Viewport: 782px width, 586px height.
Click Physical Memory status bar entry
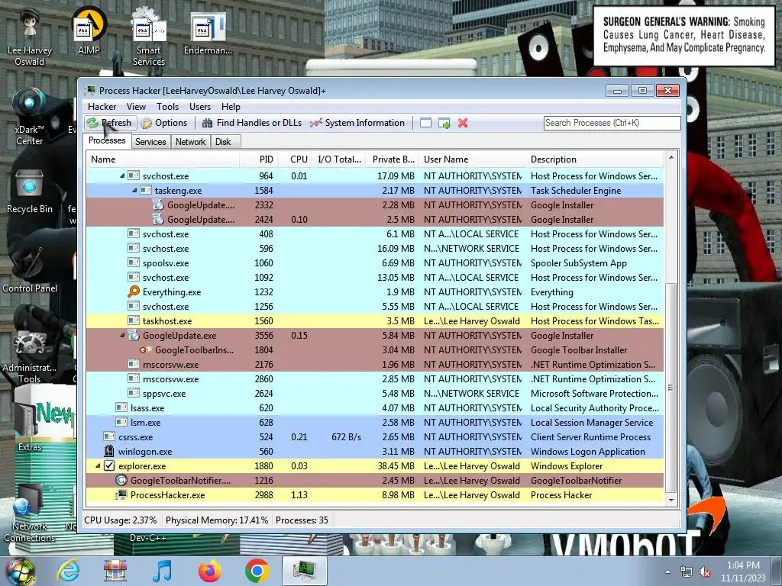tap(216, 520)
